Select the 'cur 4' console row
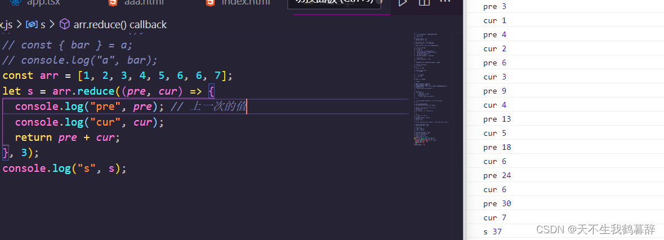Image resolution: width=664 pixels, height=240 pixels. click(565, 105)
